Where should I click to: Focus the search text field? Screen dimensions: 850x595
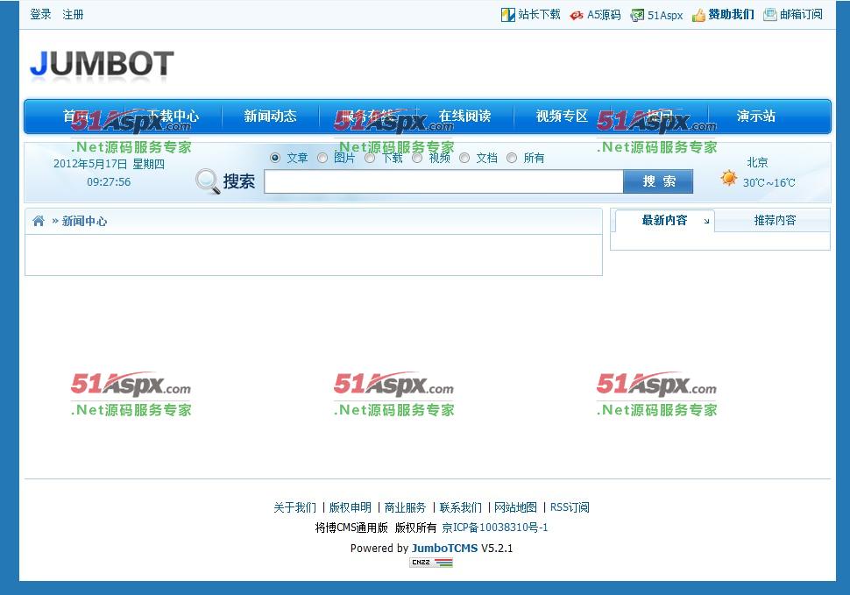[x=444, y=181]
